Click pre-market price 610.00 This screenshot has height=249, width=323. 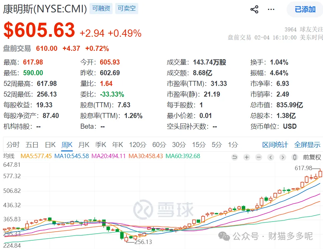point(46,48)
